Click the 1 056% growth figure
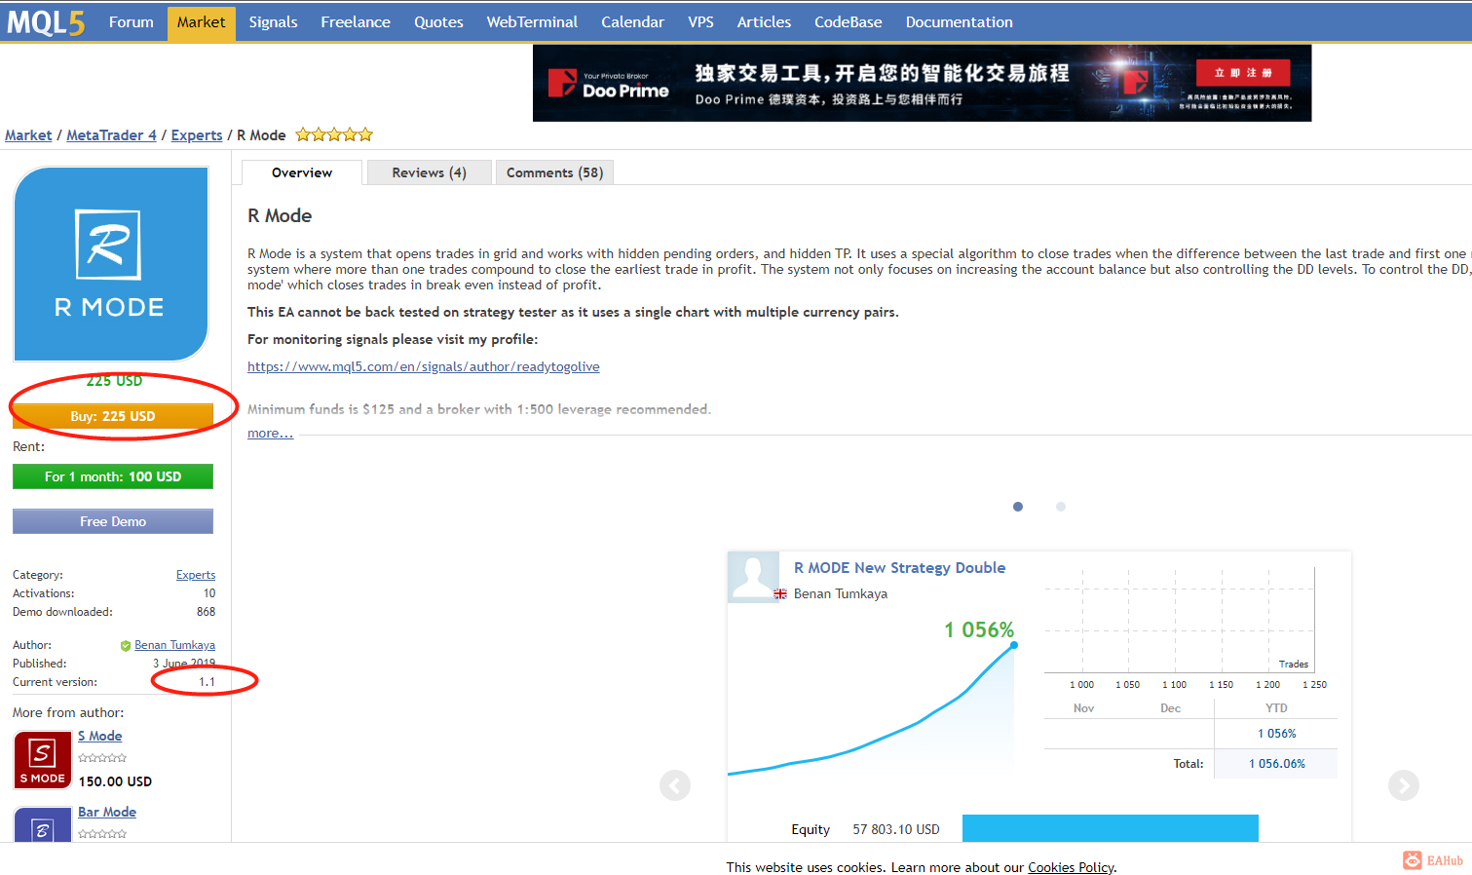The width and height of the screenshot is (1472, 875). pos(979,629)
